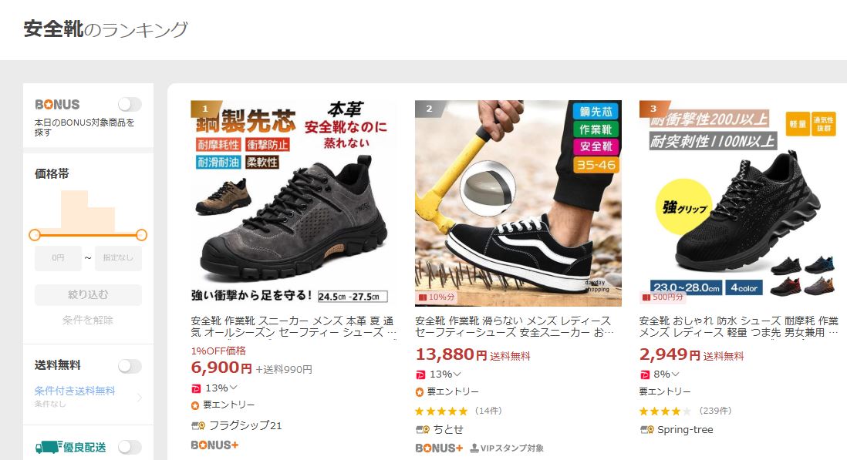
Task: Open the 条件付き送料無料 option arrow
Action: [x=140, y=398]
